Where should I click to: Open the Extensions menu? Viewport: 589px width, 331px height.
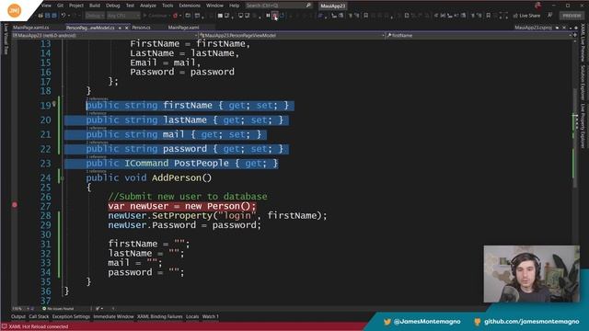tap(190, 6)
